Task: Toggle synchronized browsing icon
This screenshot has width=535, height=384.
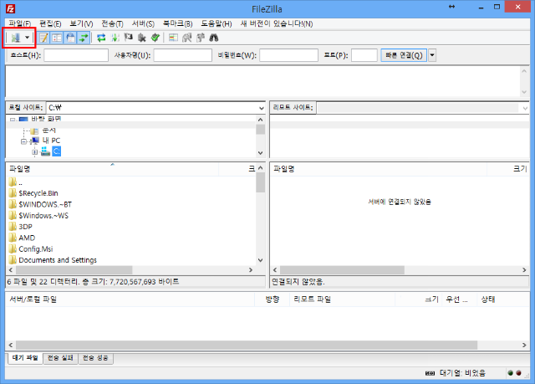Action: (x=201, y=38)
